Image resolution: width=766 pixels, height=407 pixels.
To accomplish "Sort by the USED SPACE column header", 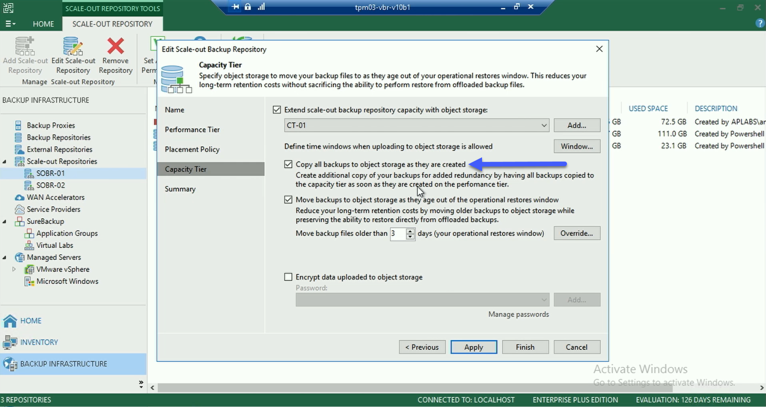I will (648, 109).
